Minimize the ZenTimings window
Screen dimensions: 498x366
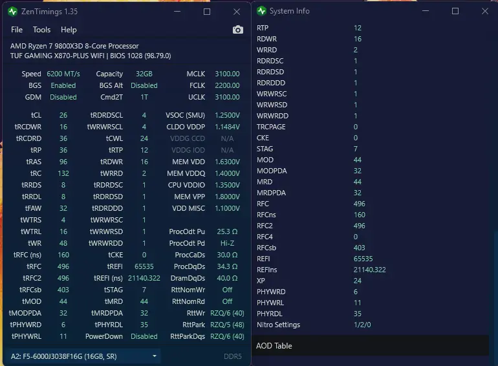177,12
